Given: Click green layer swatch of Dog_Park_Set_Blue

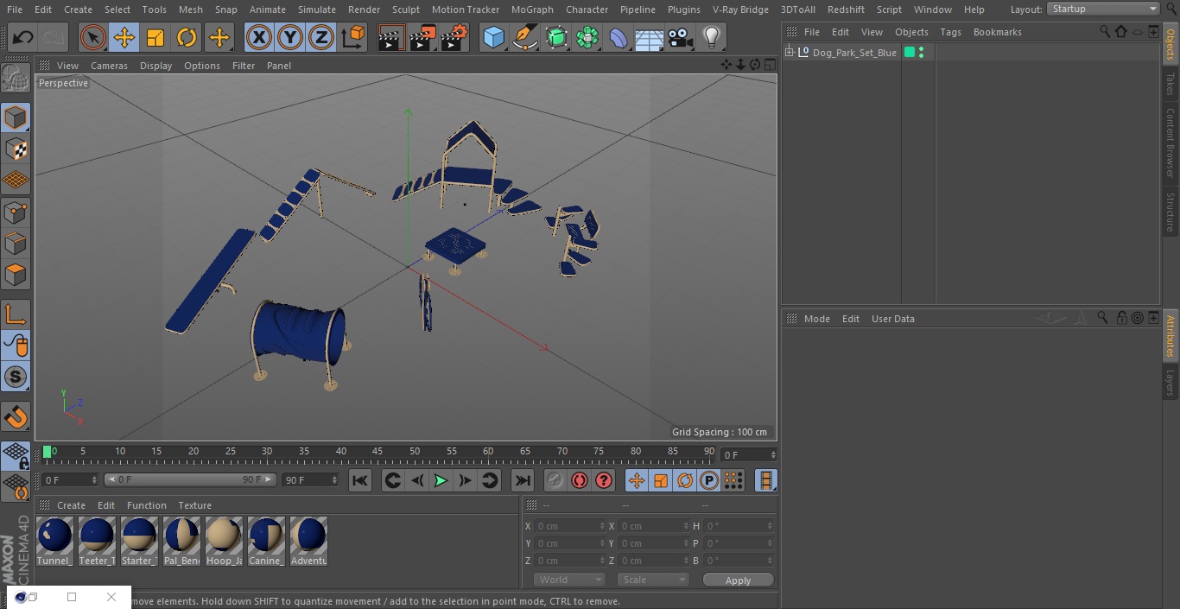Looking at the screenshot, I should pyautogui.click(x=909, y=53).
